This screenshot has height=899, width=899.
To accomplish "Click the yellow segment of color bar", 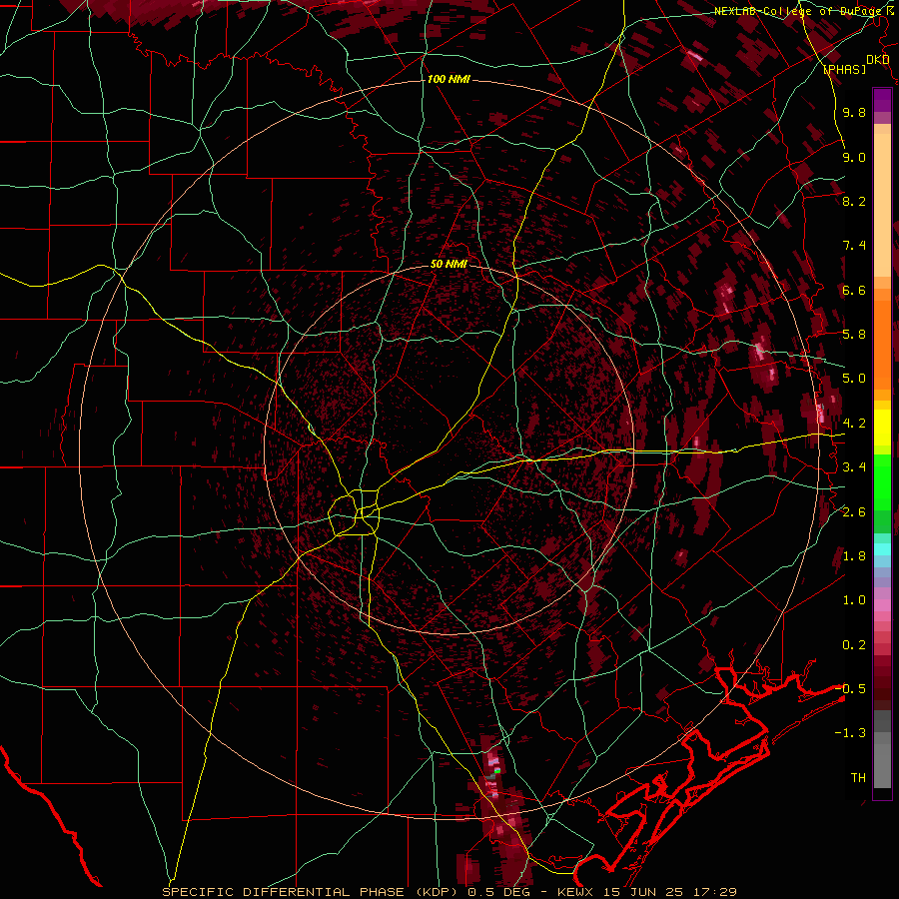I will pos(882,428).
